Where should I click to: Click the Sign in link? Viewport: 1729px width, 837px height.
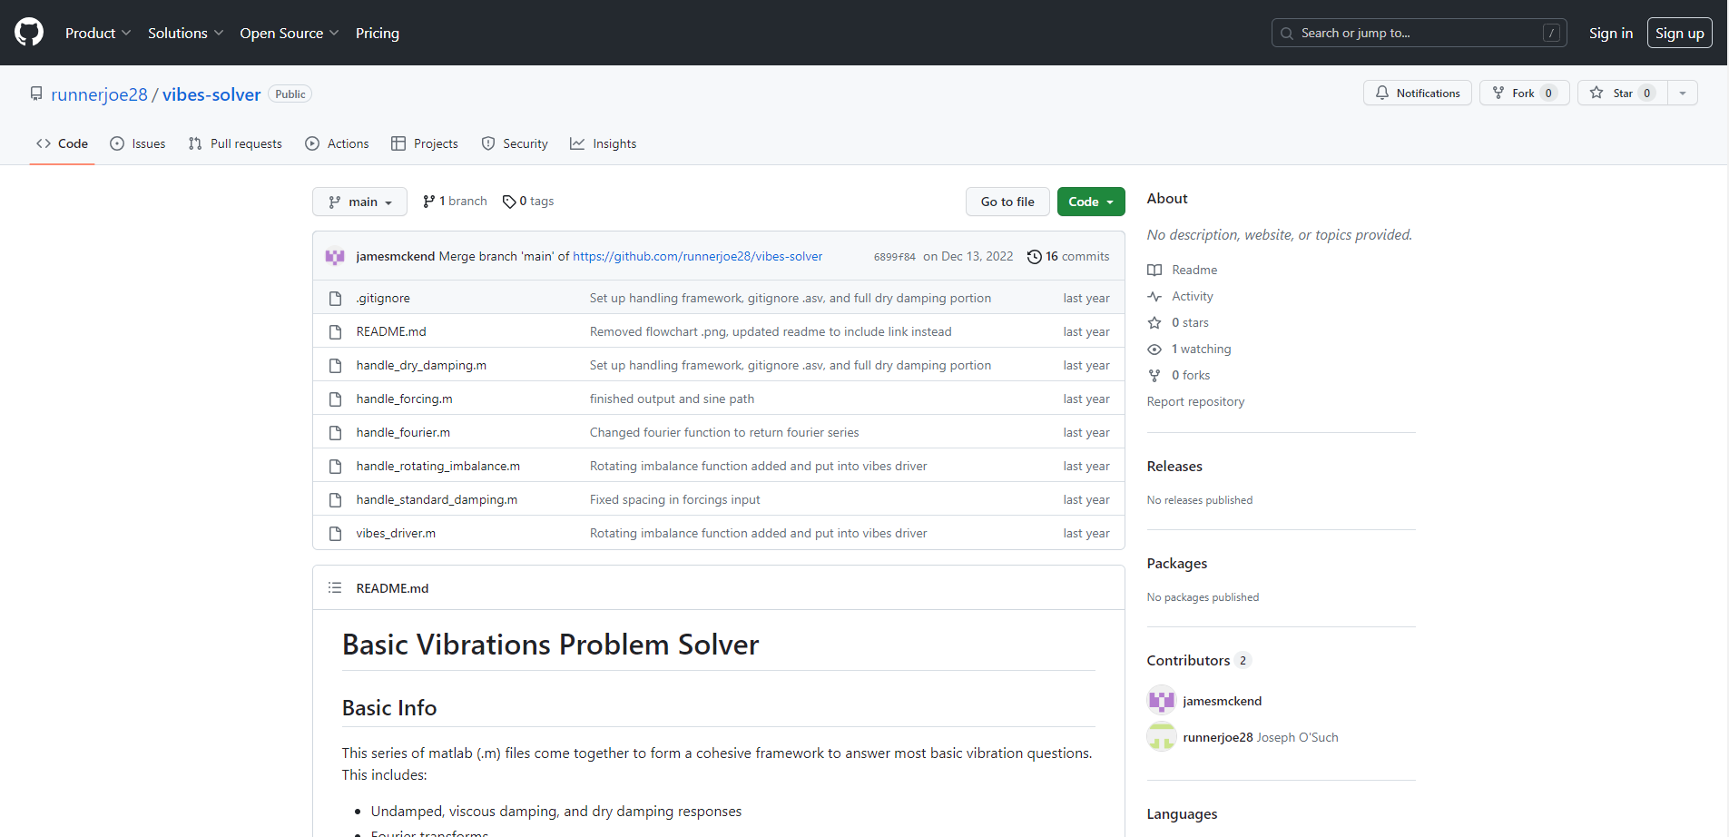[1611, 33]
